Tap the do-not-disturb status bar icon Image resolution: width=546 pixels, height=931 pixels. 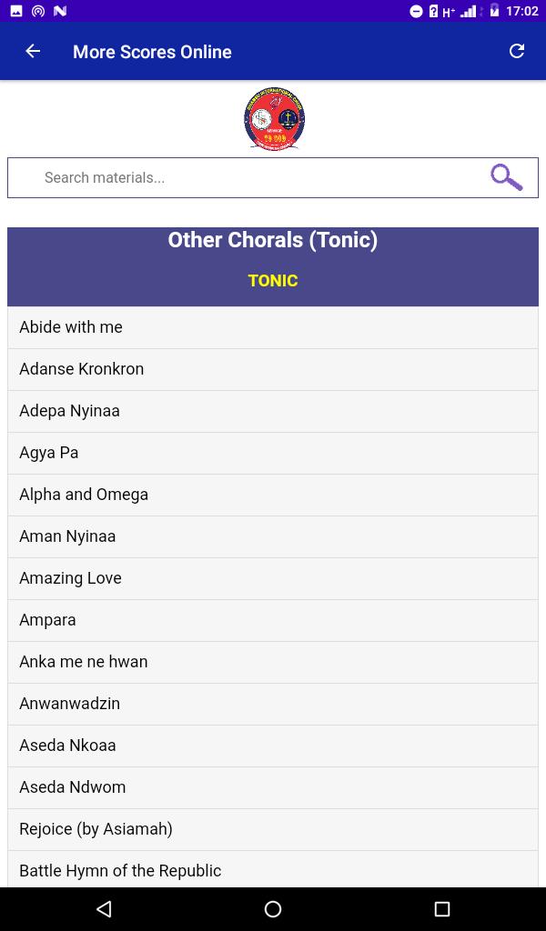(416, 11)
